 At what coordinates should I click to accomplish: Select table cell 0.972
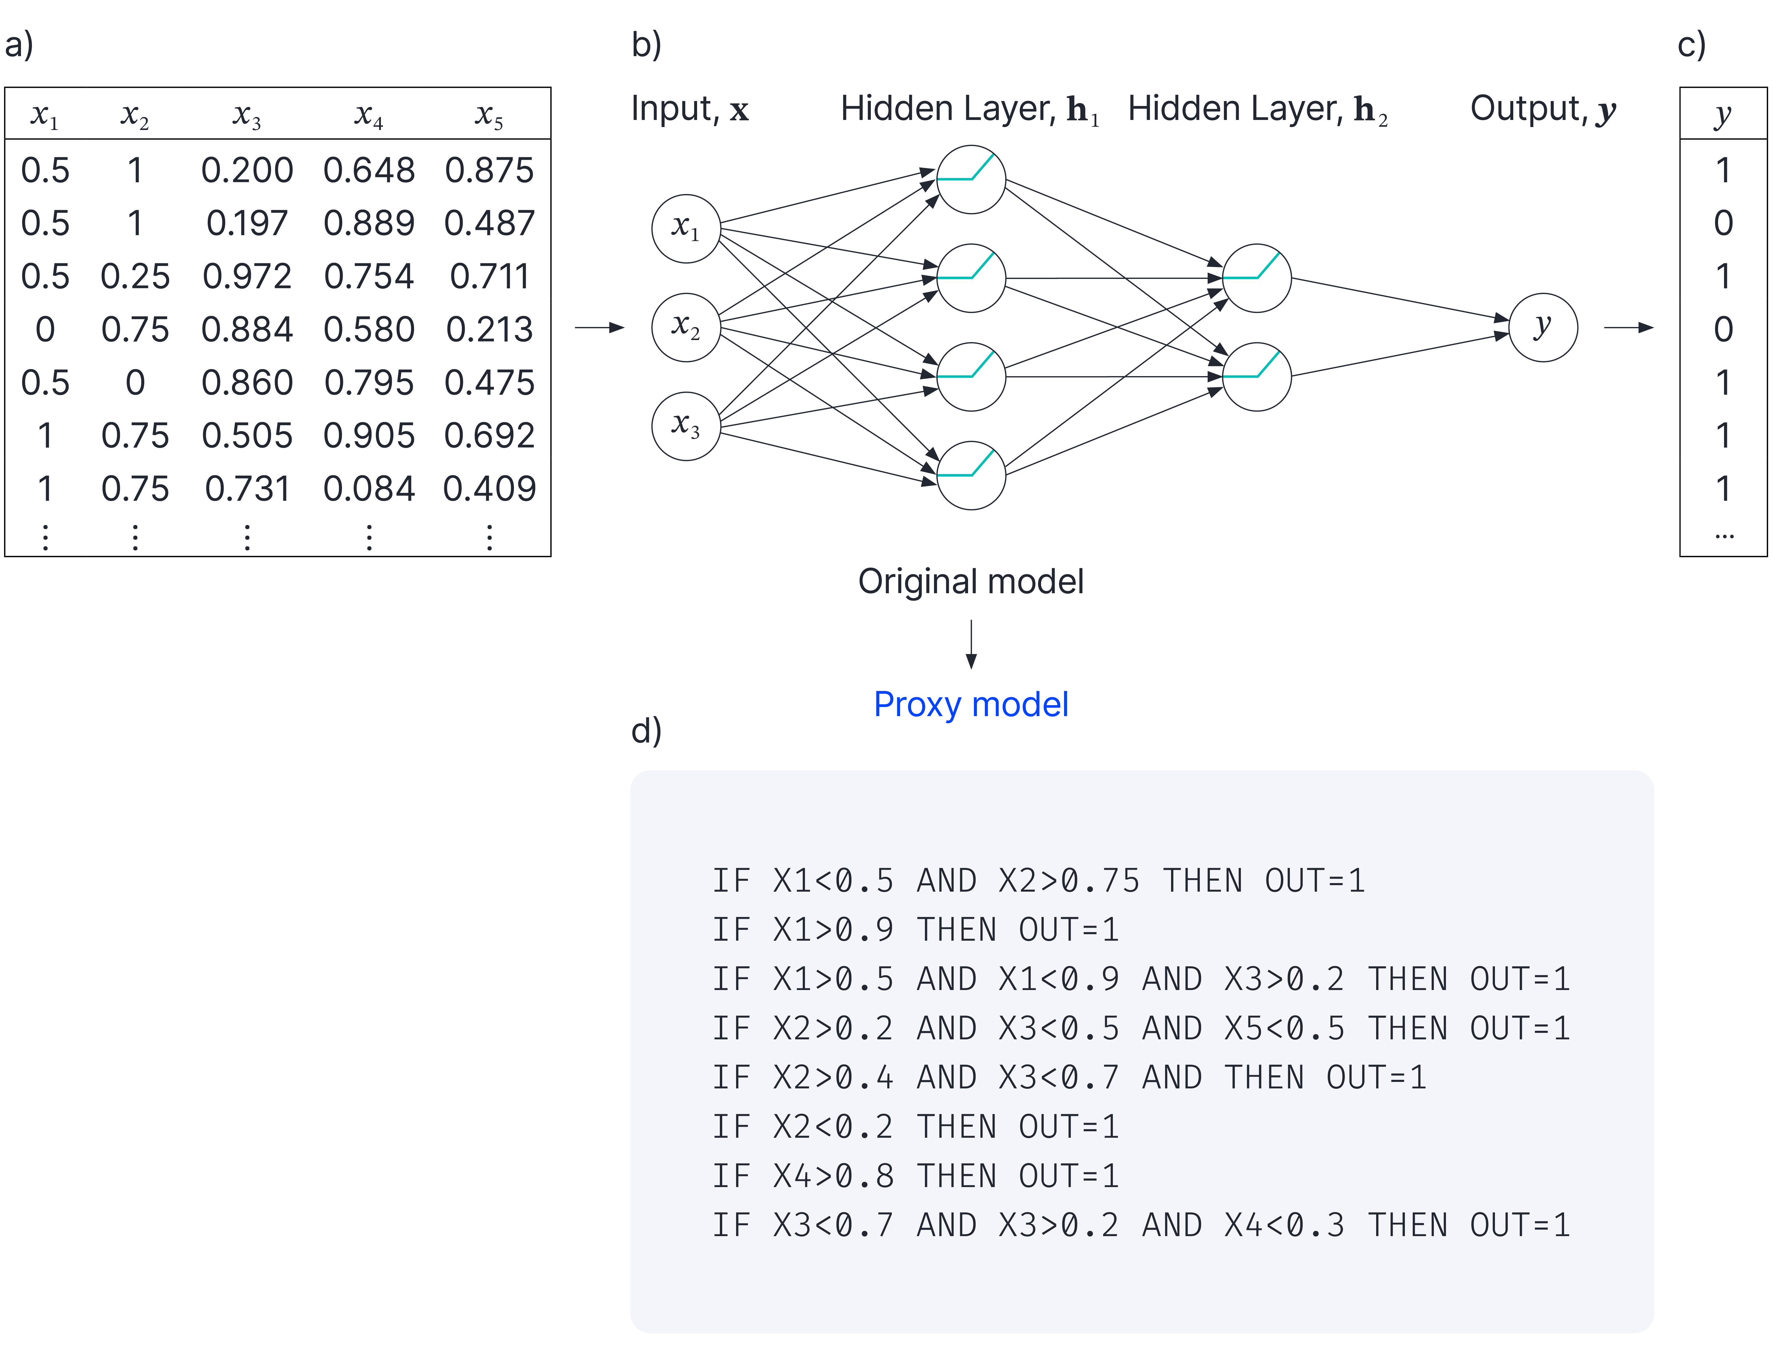click(247, 277)
